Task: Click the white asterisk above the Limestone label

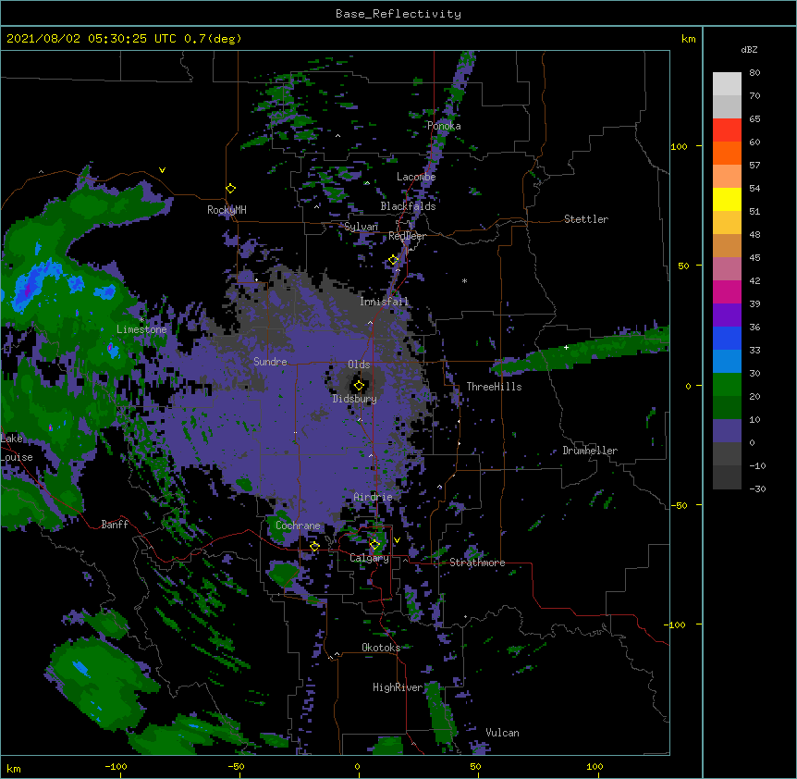Action: [141, 320]
